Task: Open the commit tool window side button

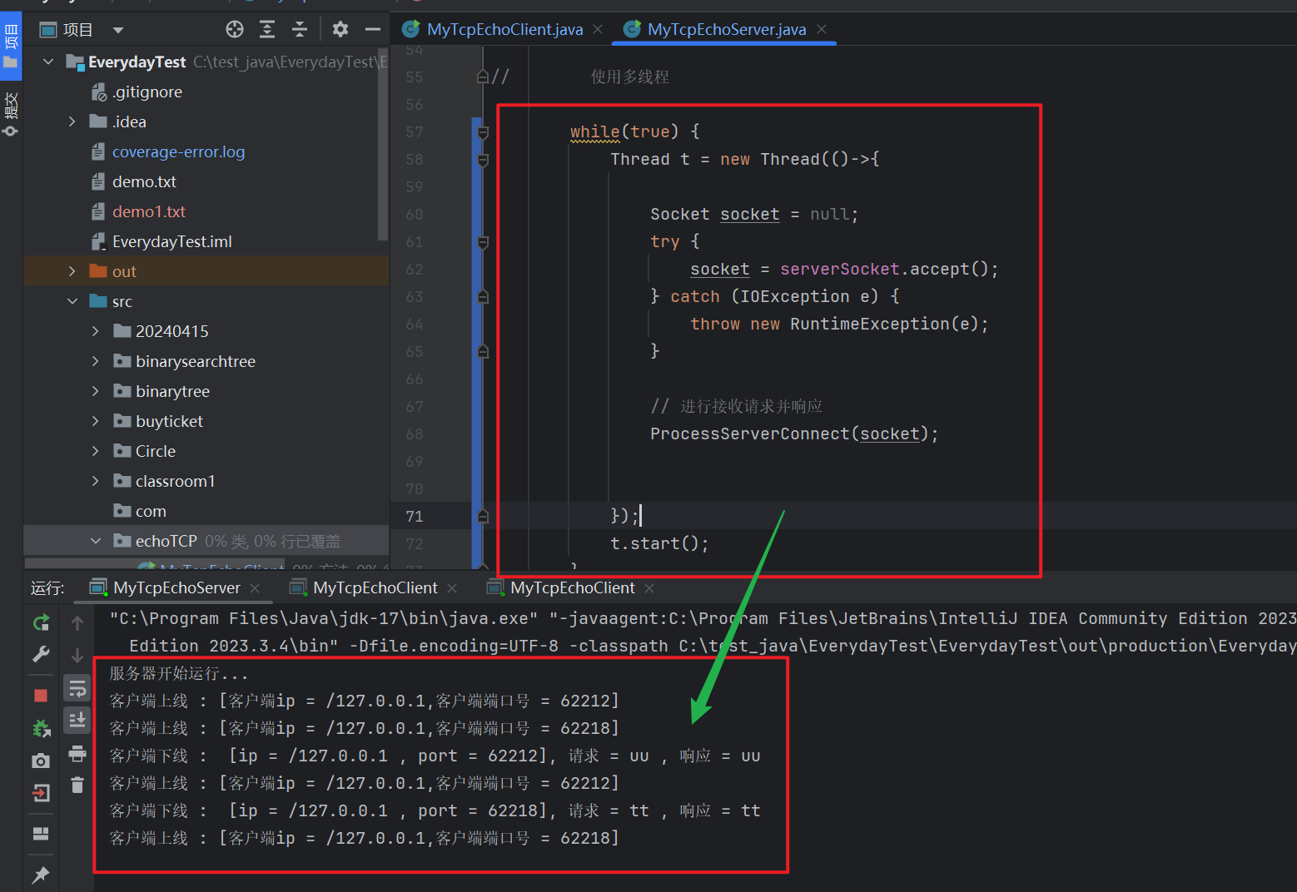Action: pos(11,114)
